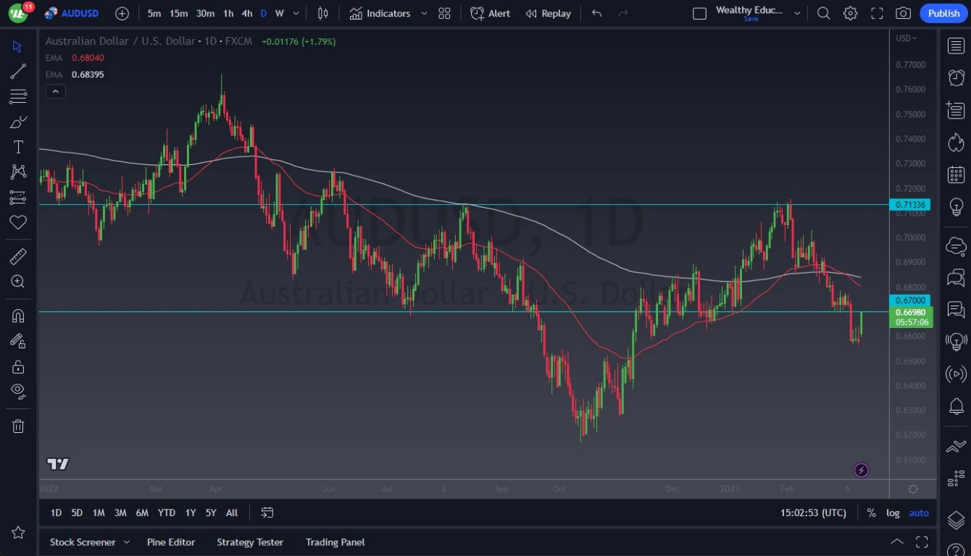
Task: Click the Publish button
Action: tap(943, 13)
